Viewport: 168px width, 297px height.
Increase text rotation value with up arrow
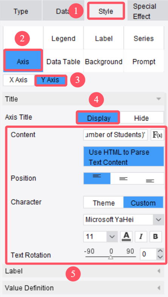pyautogui.click(x=160, y=251)
